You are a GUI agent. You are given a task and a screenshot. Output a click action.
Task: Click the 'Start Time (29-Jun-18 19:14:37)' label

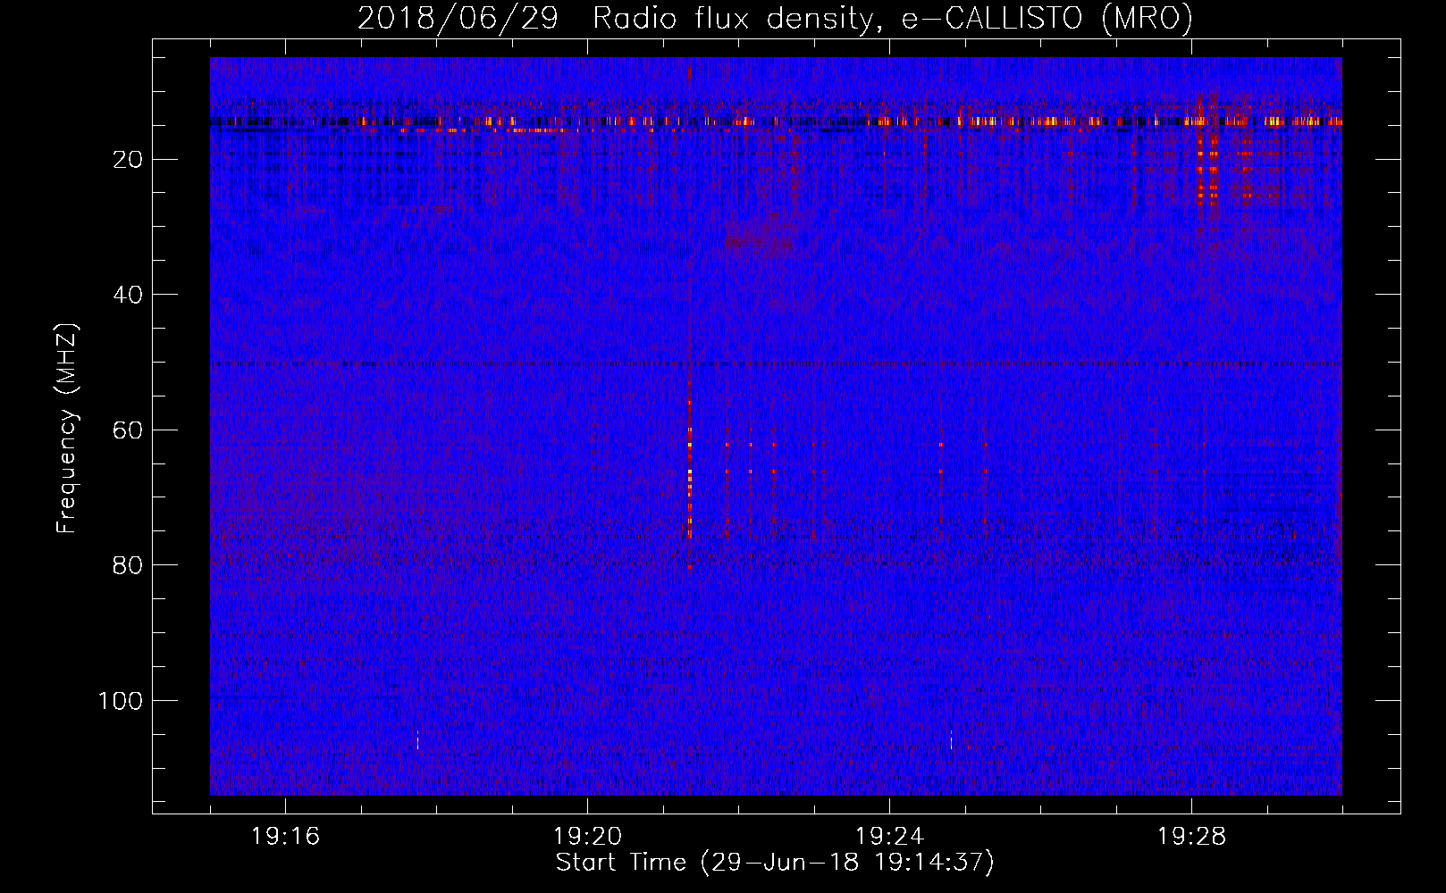click(775, 862)
